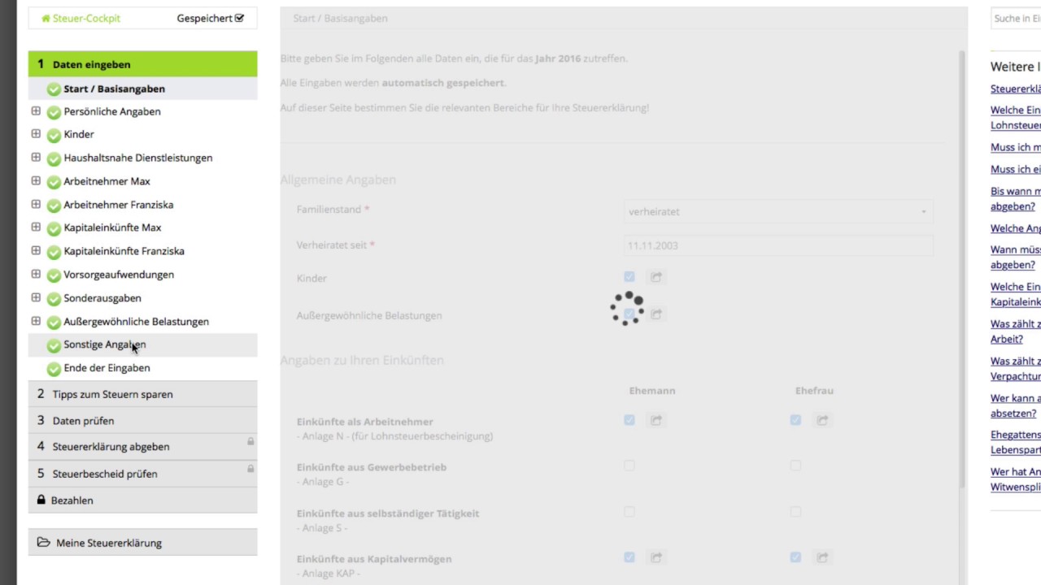Screen dimensions: 1041x585
Task: Toggle Ehefrau selbständige Tätigkeit checkbox
Action: click(795, 512)
